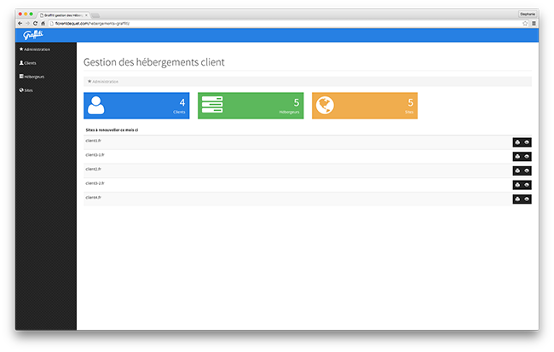554x352 pixels.
Task: Click the person icon beside sidebar Clients
Action: (x=21, y=62)
